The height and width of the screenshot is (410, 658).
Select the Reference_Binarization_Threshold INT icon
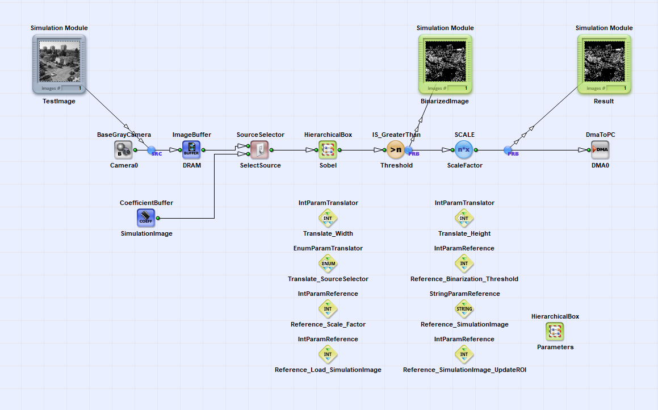point(464,263)
